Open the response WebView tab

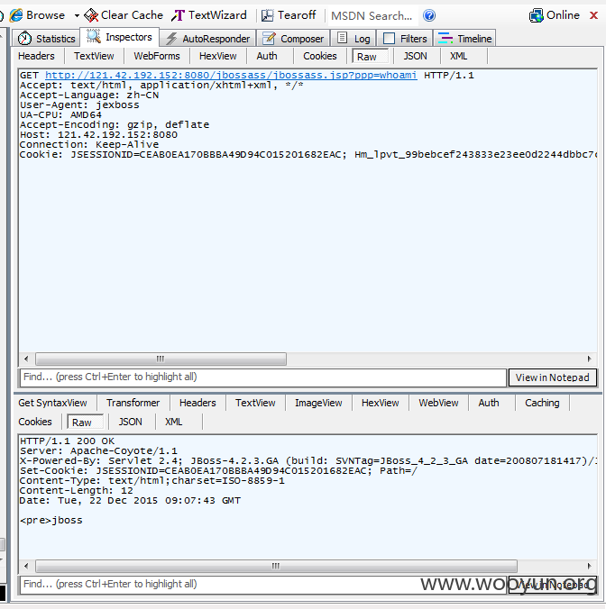tap(438, 404)
